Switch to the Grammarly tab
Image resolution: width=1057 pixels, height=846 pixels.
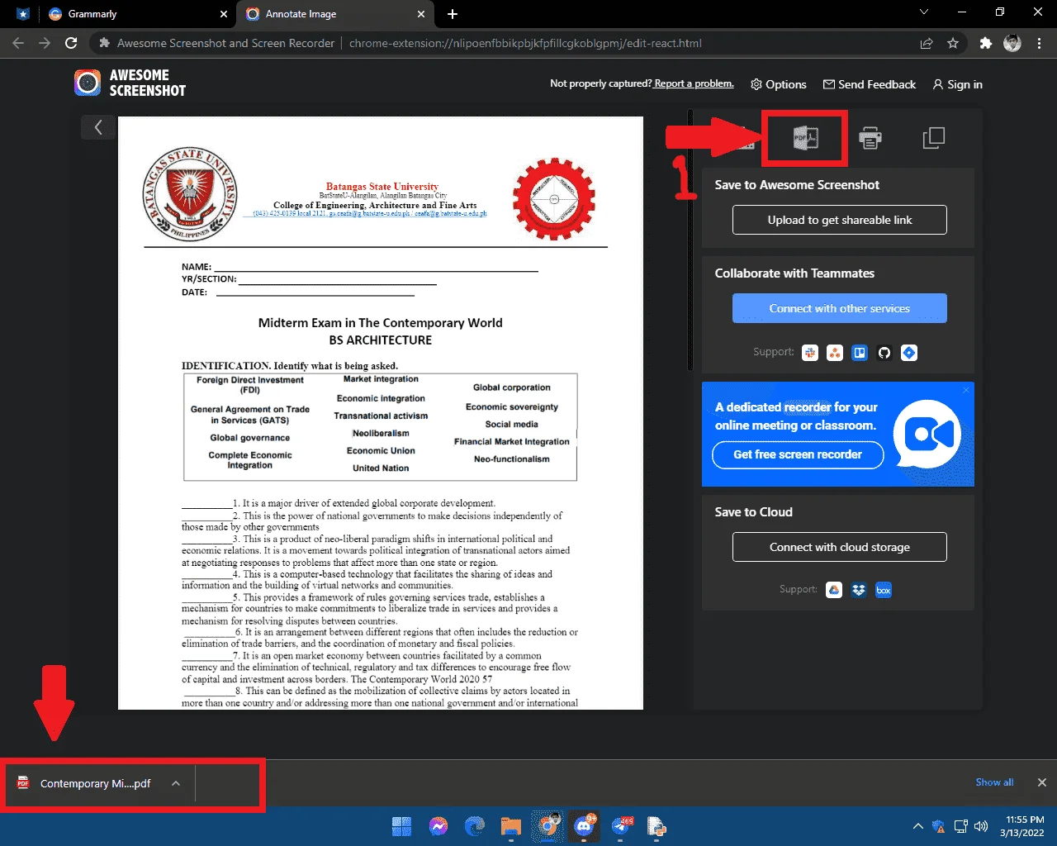click(x=137, y=14)
